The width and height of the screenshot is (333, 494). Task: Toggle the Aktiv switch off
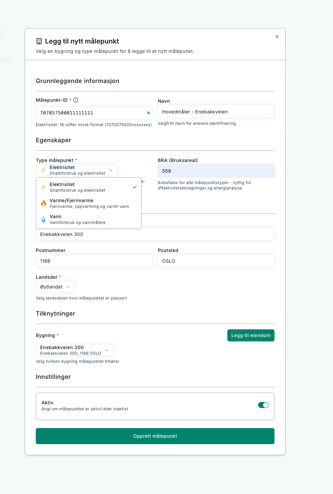click(x=263, y=405)
